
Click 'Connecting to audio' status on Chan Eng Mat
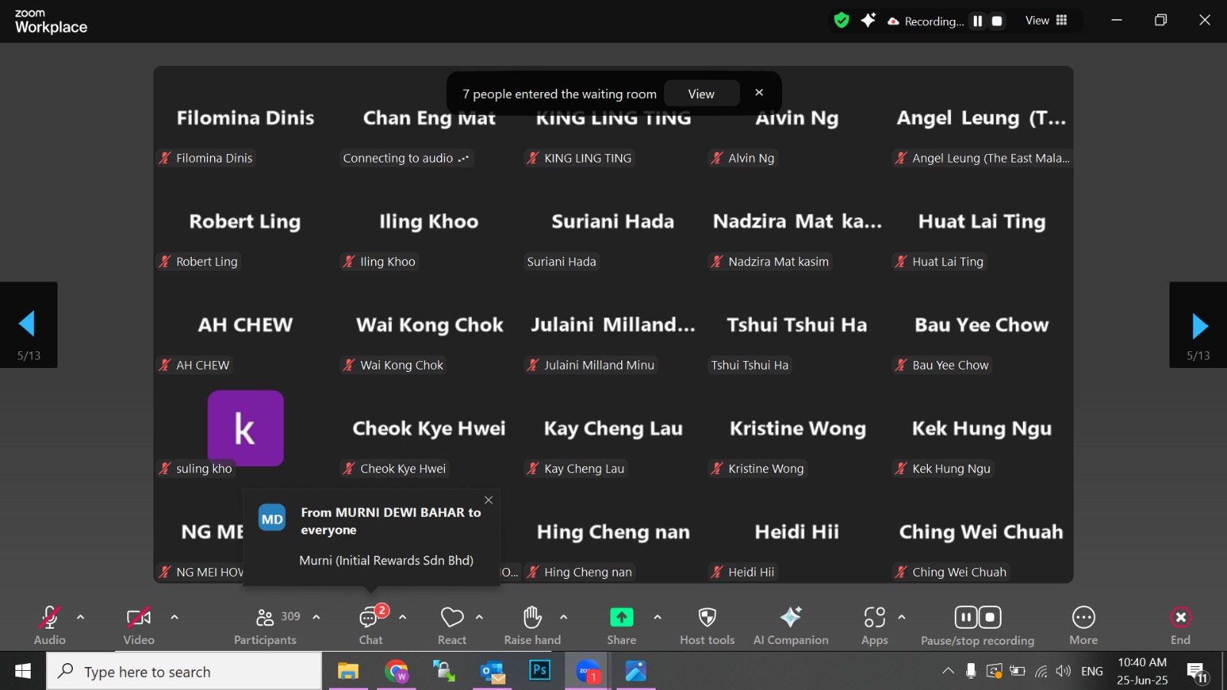coord(406,158)
